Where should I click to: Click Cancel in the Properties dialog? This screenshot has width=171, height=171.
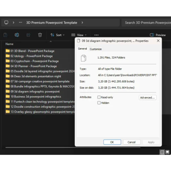132,142
